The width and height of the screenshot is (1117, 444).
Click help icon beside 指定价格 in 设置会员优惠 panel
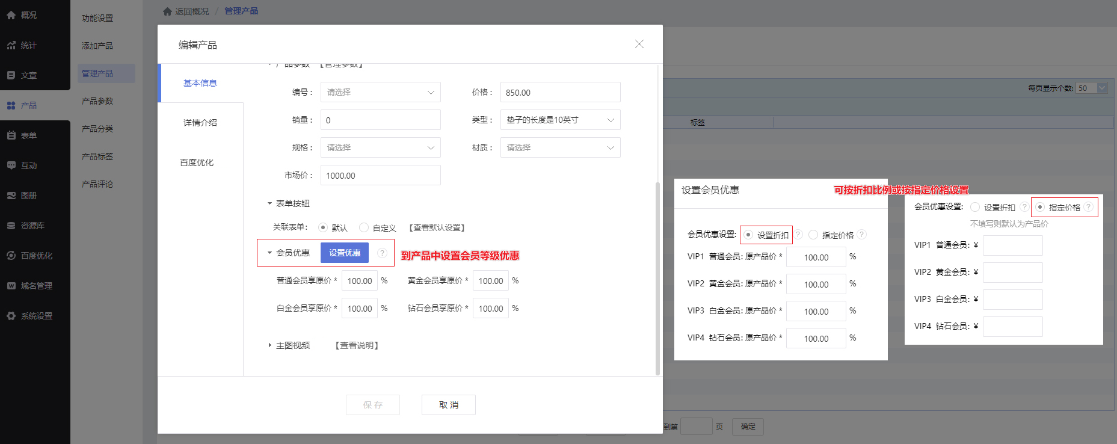click(862, 235)
